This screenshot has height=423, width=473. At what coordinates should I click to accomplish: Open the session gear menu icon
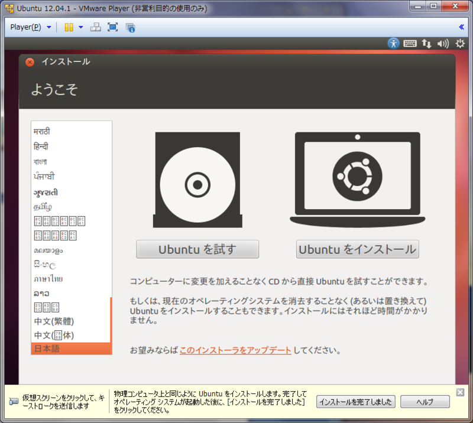tap(459, 44)
